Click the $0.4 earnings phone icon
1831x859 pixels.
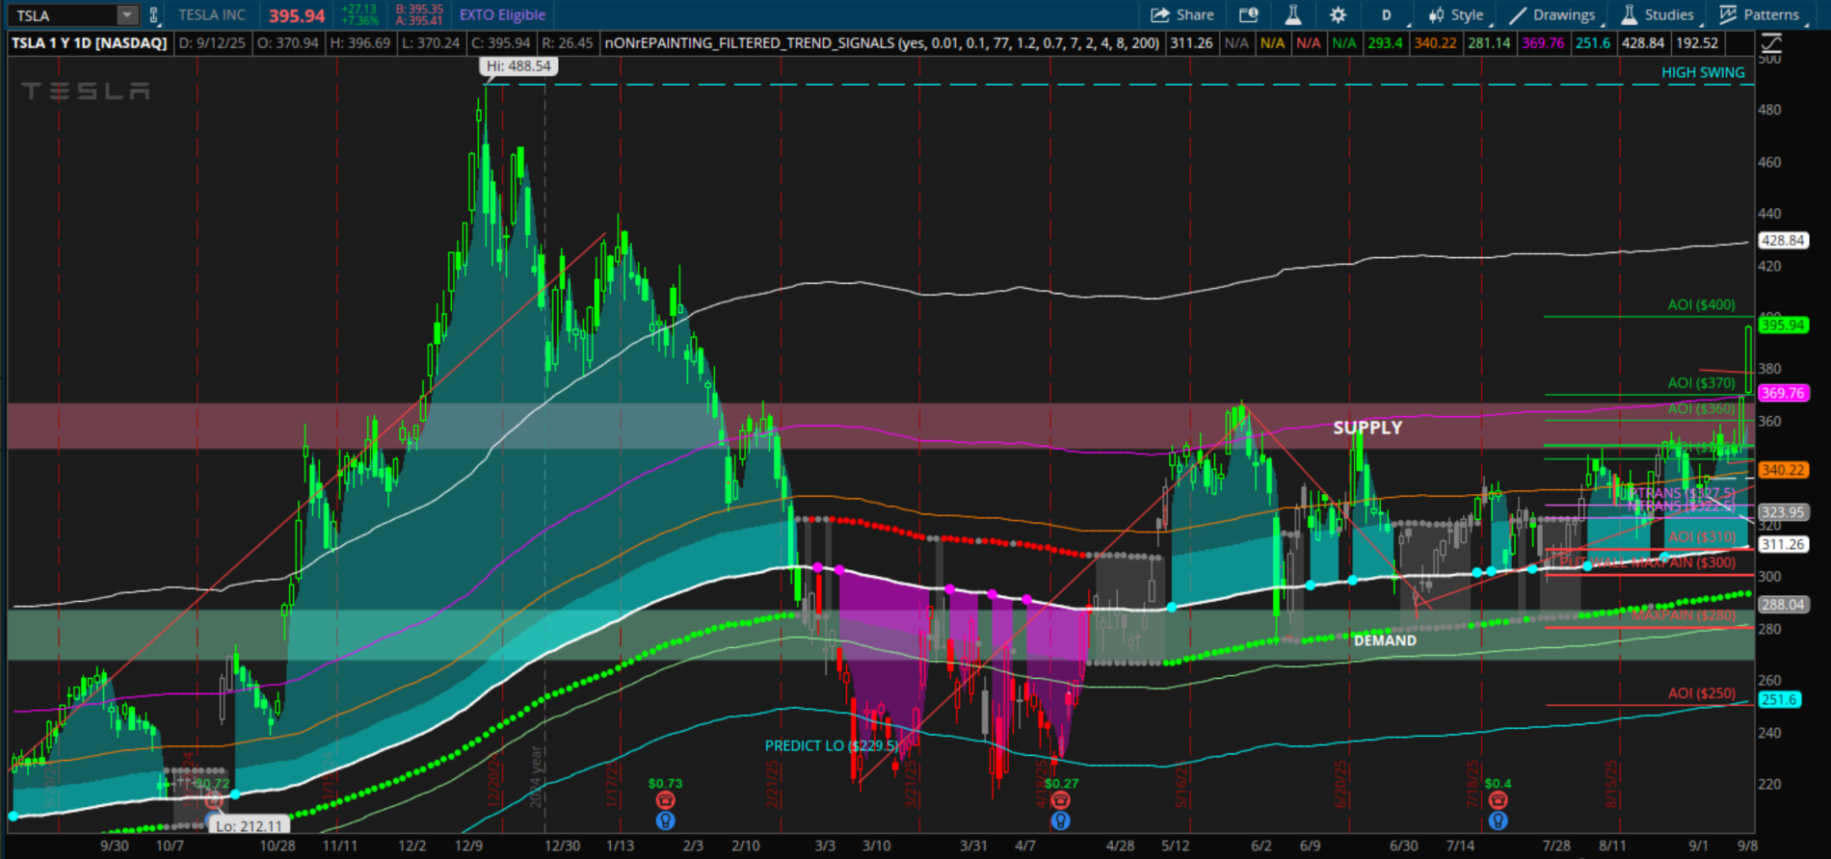tap(1498, 800)
